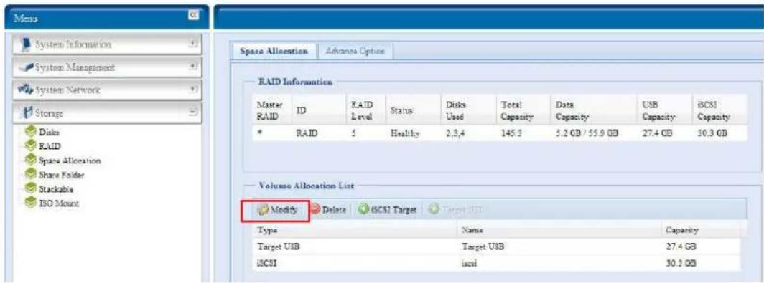Click the red Delete icon
This screenshot has height=283, width=764.
(x=315, y=210)
